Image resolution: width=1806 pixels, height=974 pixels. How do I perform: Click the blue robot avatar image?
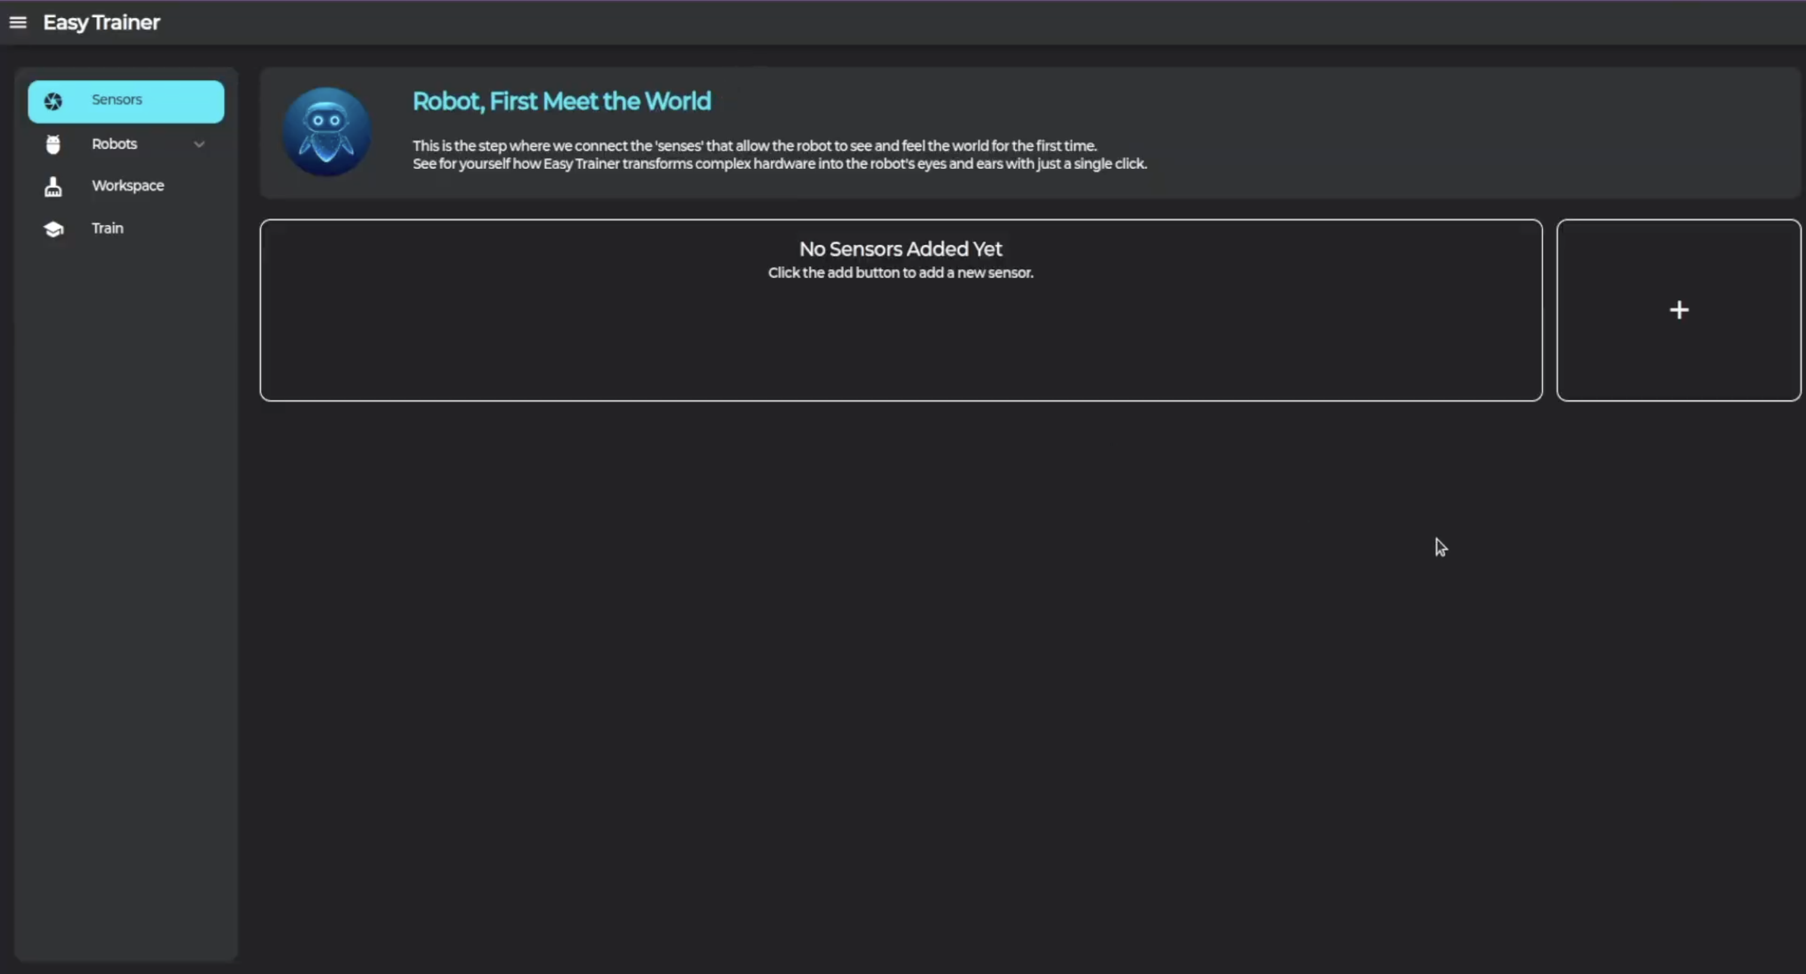[327, 132]
